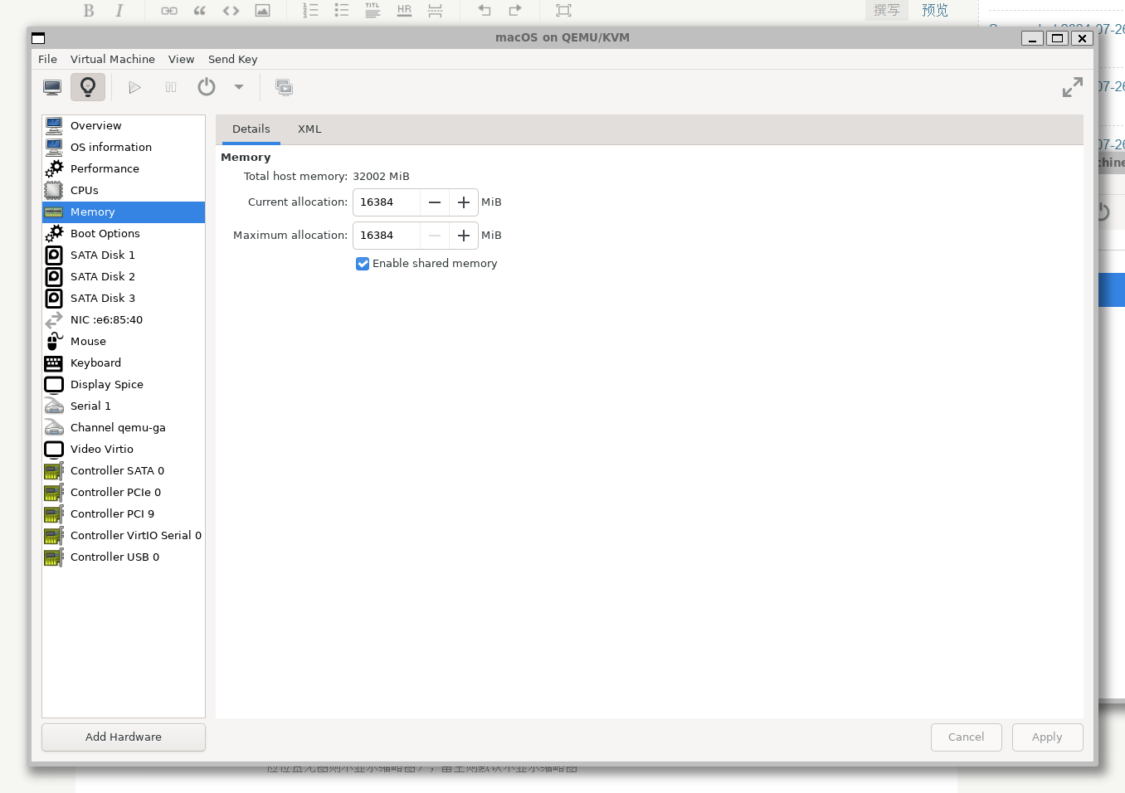Select Video Virtio entry
The height and width of the screenshot is (793, 1125).
tap(124, 450)
